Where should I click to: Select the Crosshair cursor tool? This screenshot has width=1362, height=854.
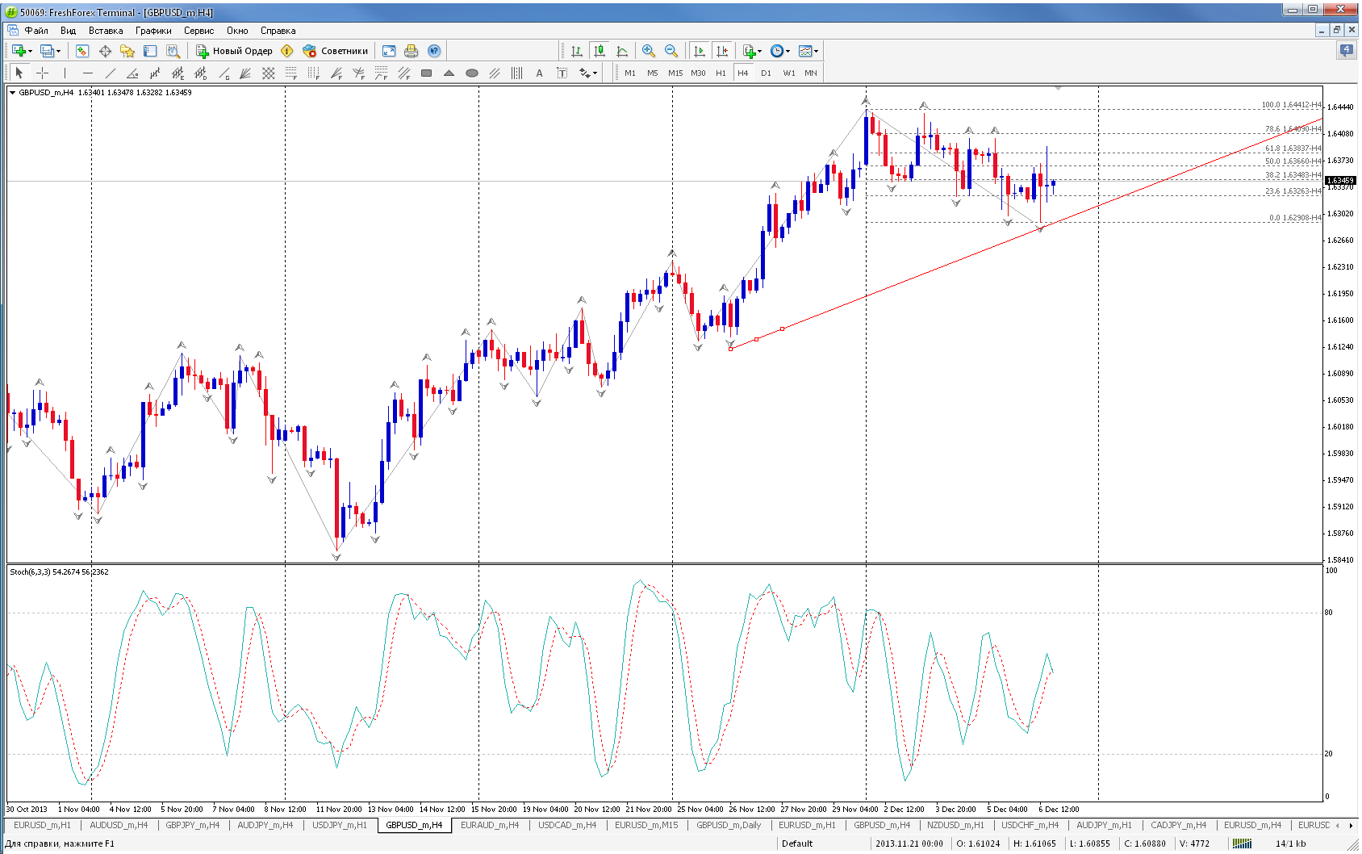(43, 73)
